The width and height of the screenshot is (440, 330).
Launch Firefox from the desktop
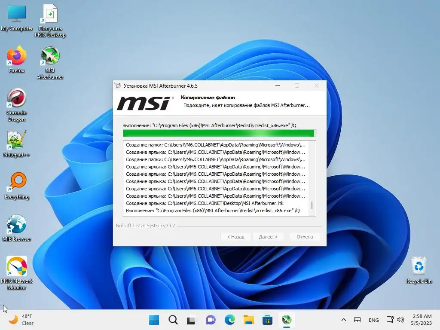coord(17,59)
